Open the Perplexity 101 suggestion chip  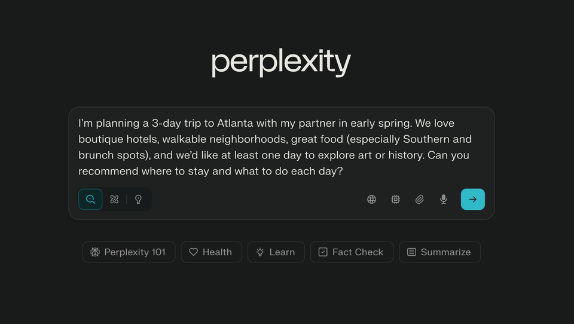coord(129,252)
